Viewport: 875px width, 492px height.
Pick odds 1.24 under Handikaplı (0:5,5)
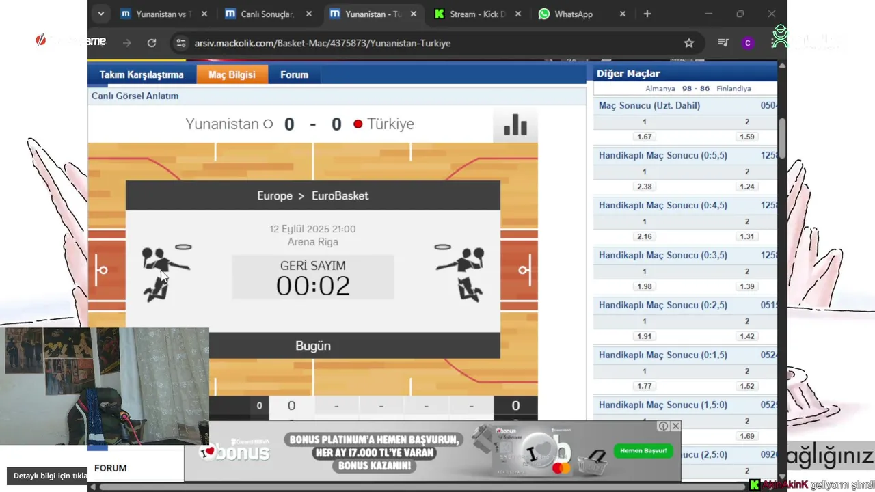(746, 187)
